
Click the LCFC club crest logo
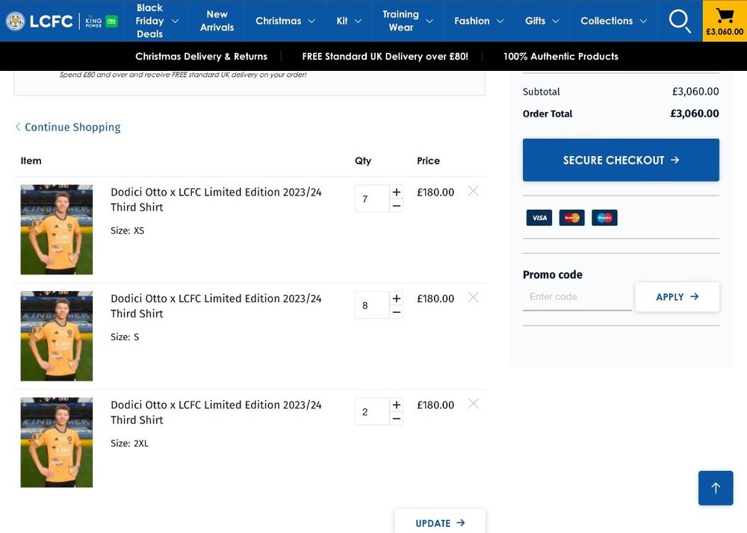tap(15, 21)
